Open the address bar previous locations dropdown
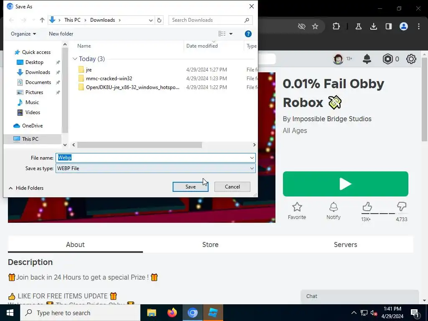Image resolution: width=428 pixels, height=321 pixels. pyautogui.click(x=150, y=20)
